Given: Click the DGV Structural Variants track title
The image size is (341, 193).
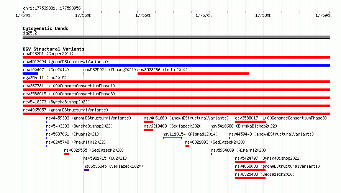Looking at the screenshot, I should 54,49.
